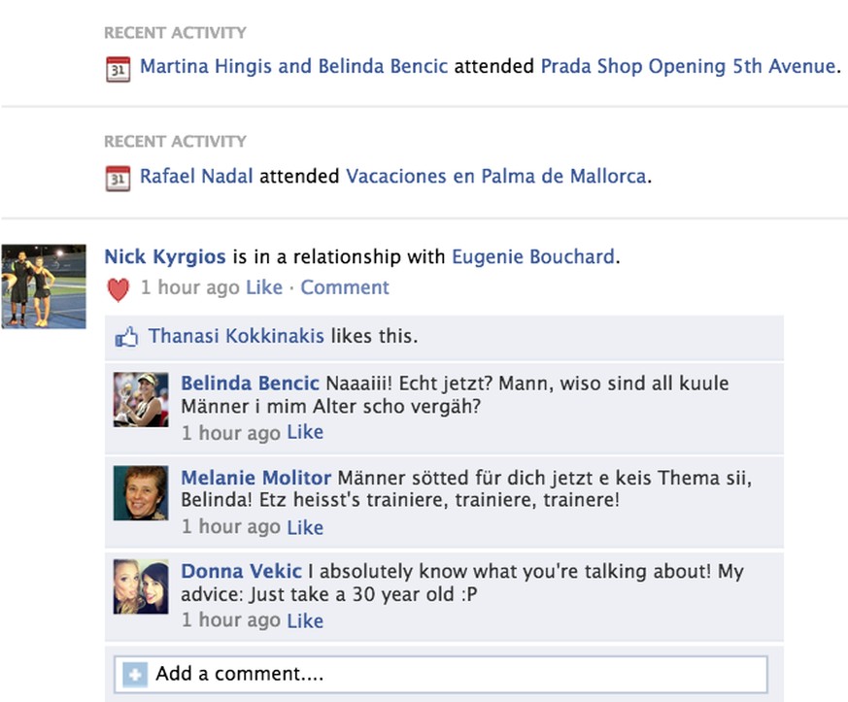Focus the Add a comment field
The height and width of the screenshot is (702, 848).
(457, 674)
